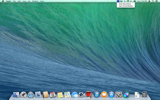This screenshot has width=160, height=100.
Task: Launch iTunes music note icon
Action: click(x=97, y=95)
